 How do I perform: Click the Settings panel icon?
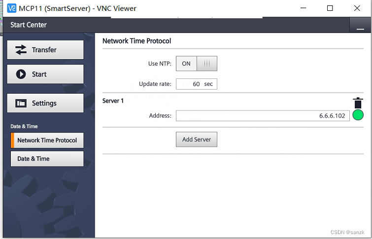click(21, 103)
